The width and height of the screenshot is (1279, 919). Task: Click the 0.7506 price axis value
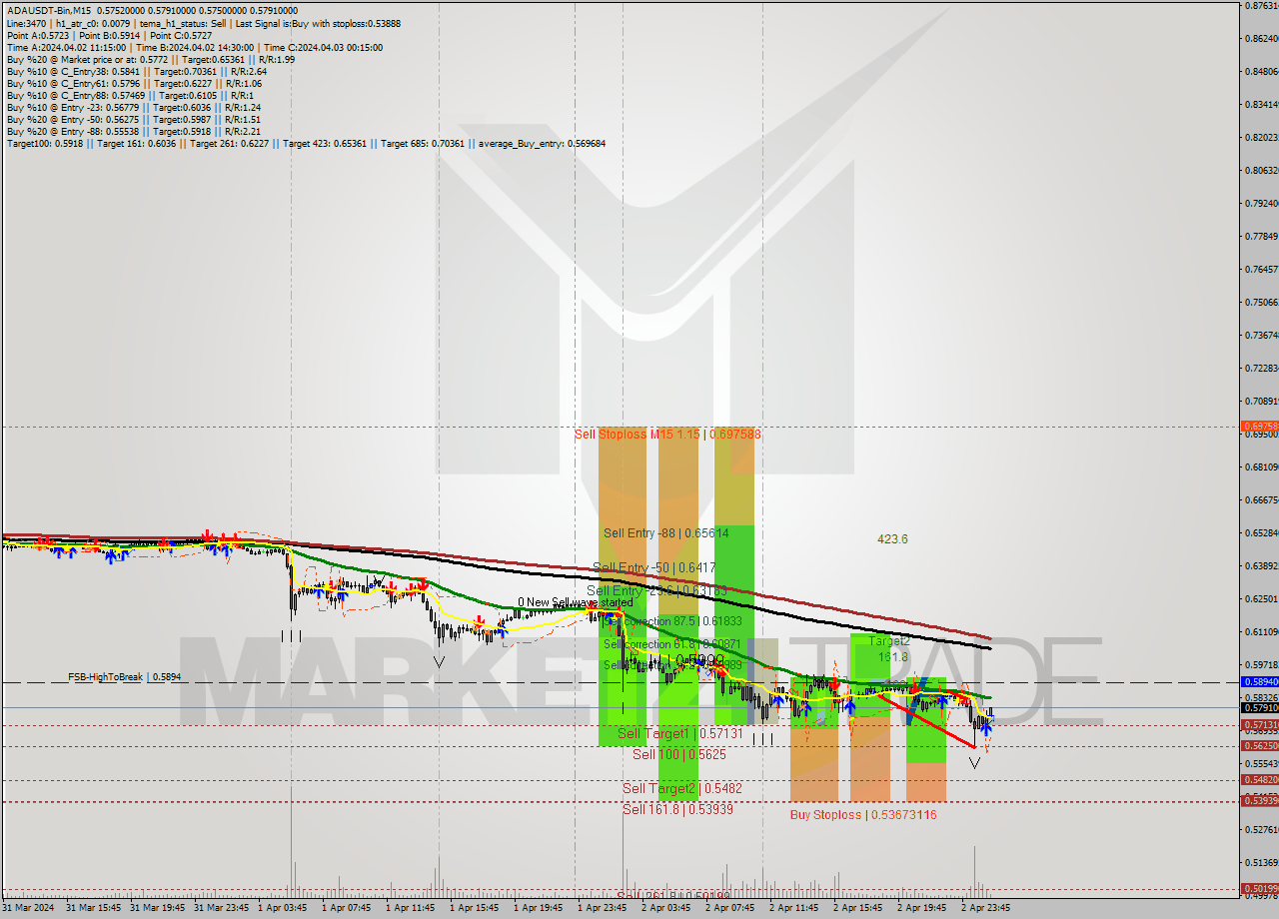click(1260, 302)
